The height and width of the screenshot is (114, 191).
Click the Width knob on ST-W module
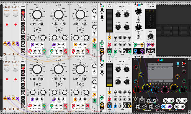click(x=138, y=11)
